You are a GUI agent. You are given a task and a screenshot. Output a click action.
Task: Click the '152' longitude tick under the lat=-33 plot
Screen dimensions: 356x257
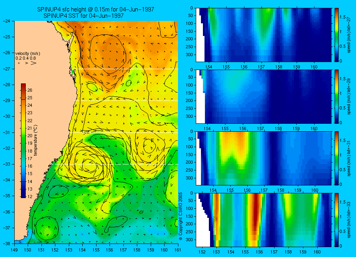tap(202, 252)
